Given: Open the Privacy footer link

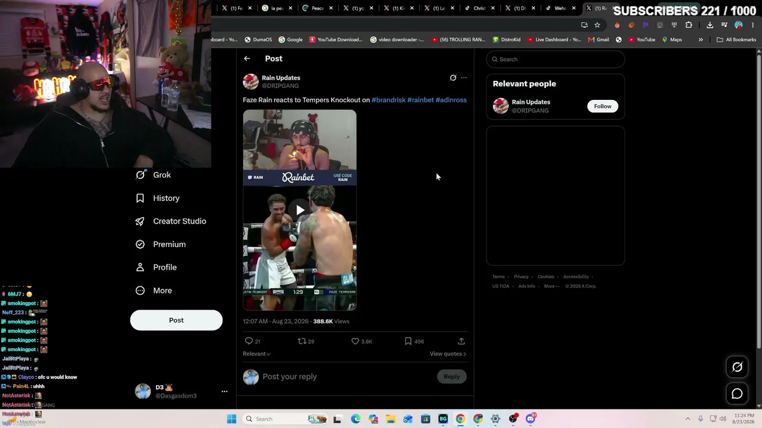Looking at the screenshot, I should coord(521,276).
